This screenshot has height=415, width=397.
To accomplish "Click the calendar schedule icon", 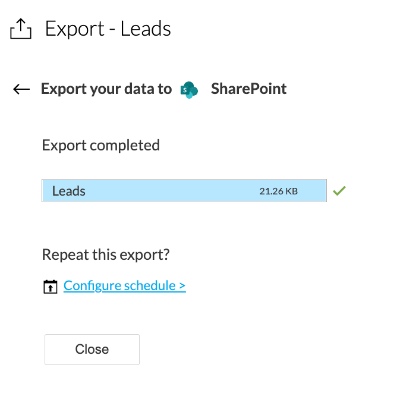I will 51,287.
